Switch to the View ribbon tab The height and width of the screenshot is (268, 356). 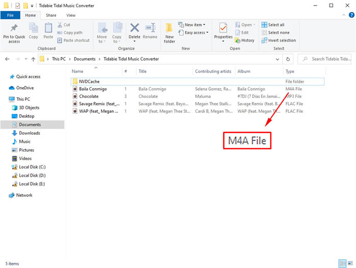pos(71,15)
